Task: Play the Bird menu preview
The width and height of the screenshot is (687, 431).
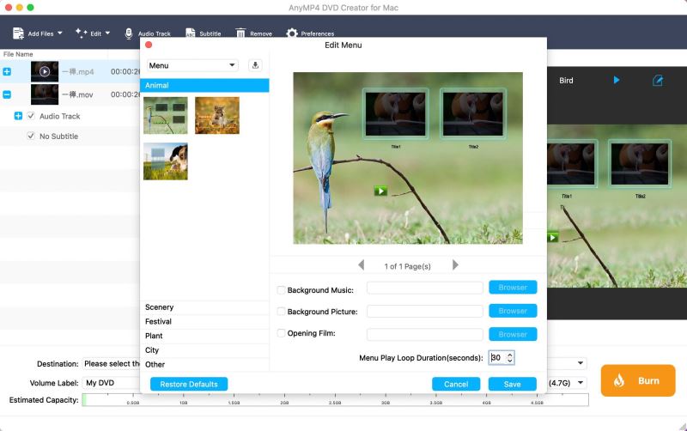Action: (x=617, y=80)
